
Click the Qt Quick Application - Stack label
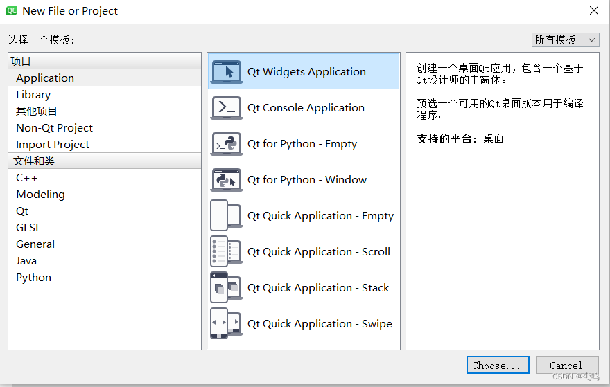(318, 287)
